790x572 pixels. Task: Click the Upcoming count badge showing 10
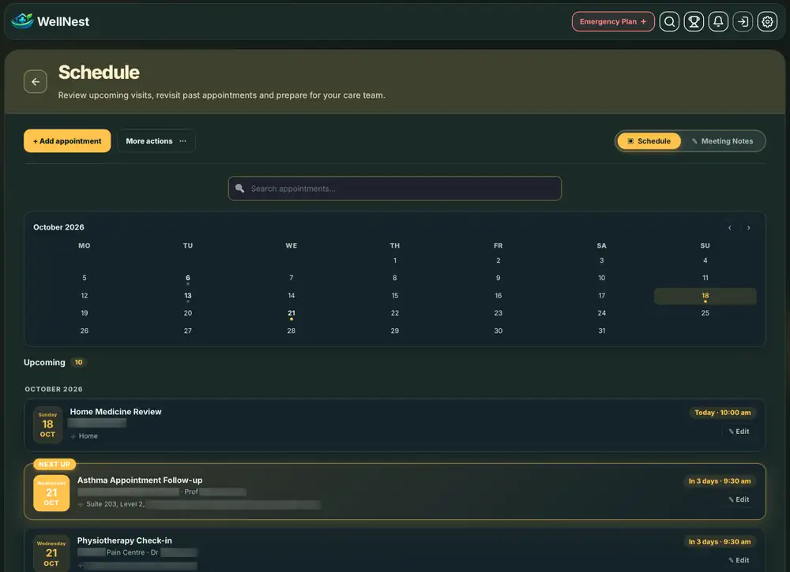click(x=78, y=362)
